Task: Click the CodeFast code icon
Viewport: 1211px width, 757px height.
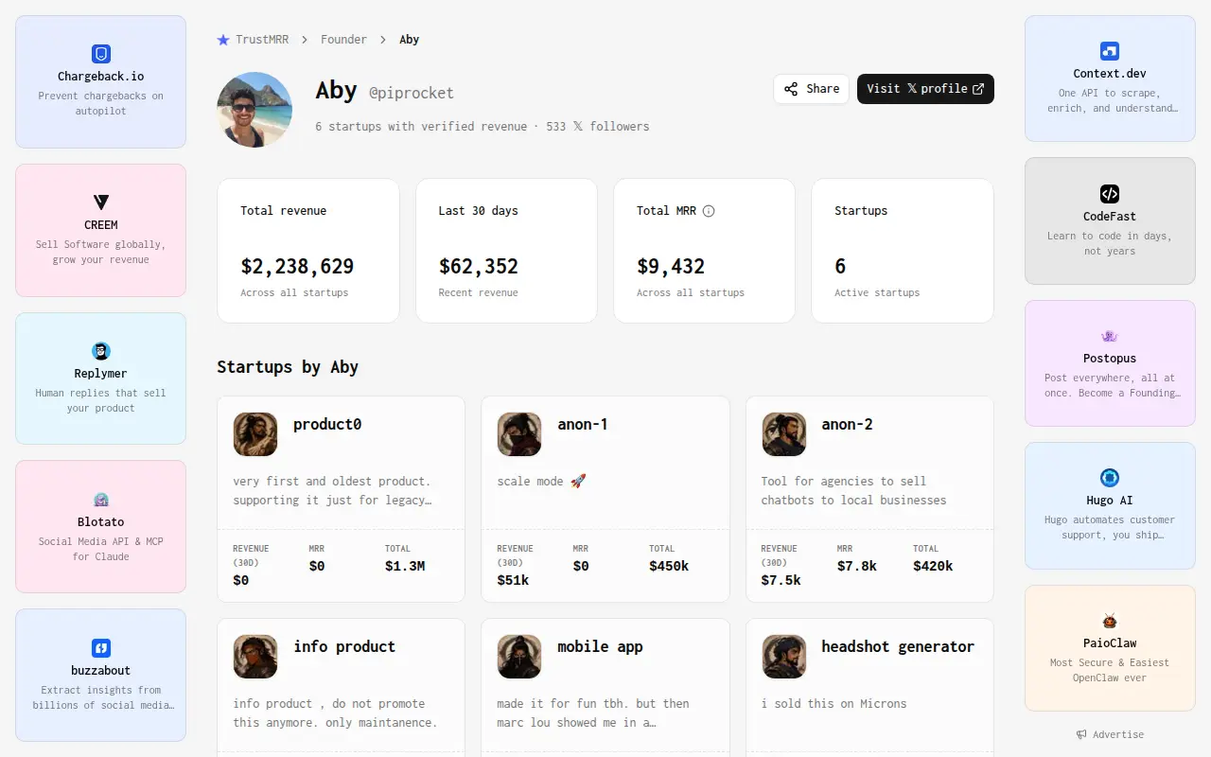Action: pos(1110,194)
